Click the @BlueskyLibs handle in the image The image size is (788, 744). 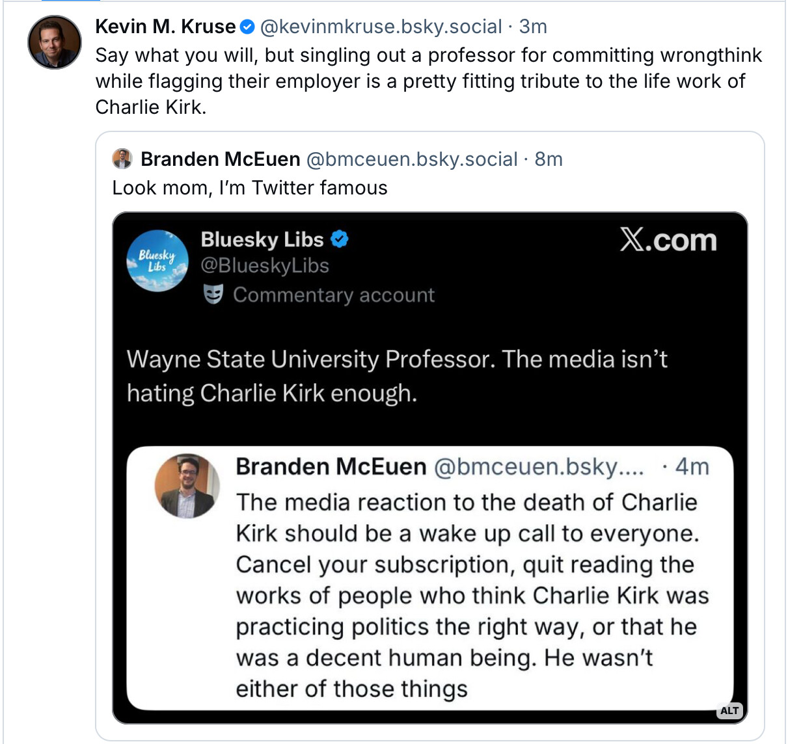click(265, 265)
